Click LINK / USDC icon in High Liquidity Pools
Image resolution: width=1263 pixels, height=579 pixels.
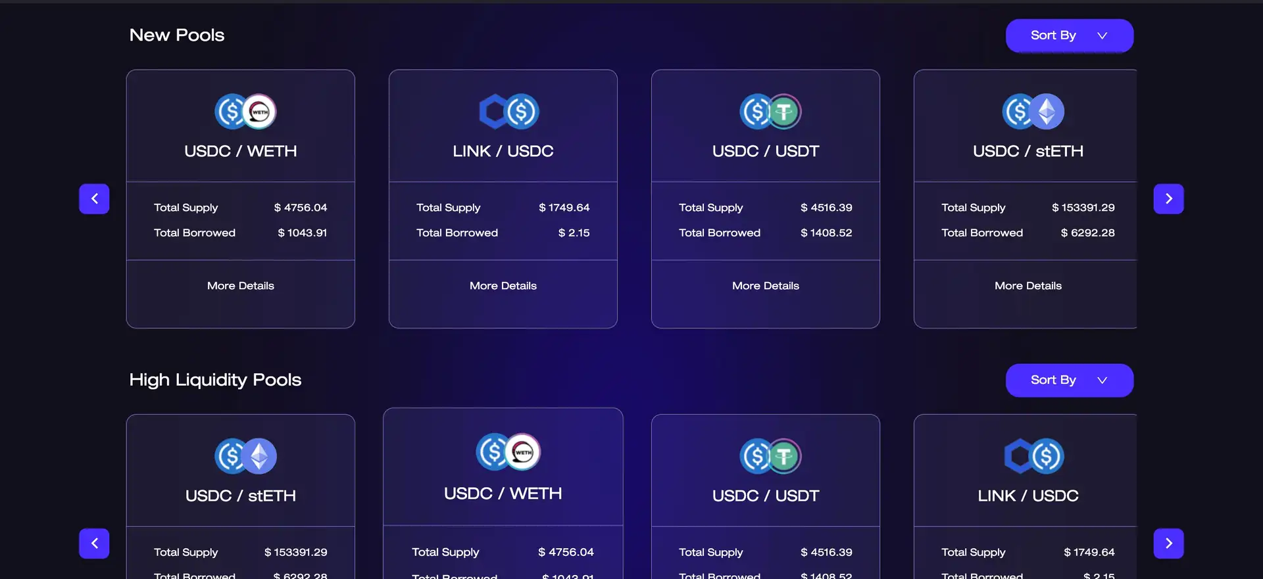point(1033,456)
